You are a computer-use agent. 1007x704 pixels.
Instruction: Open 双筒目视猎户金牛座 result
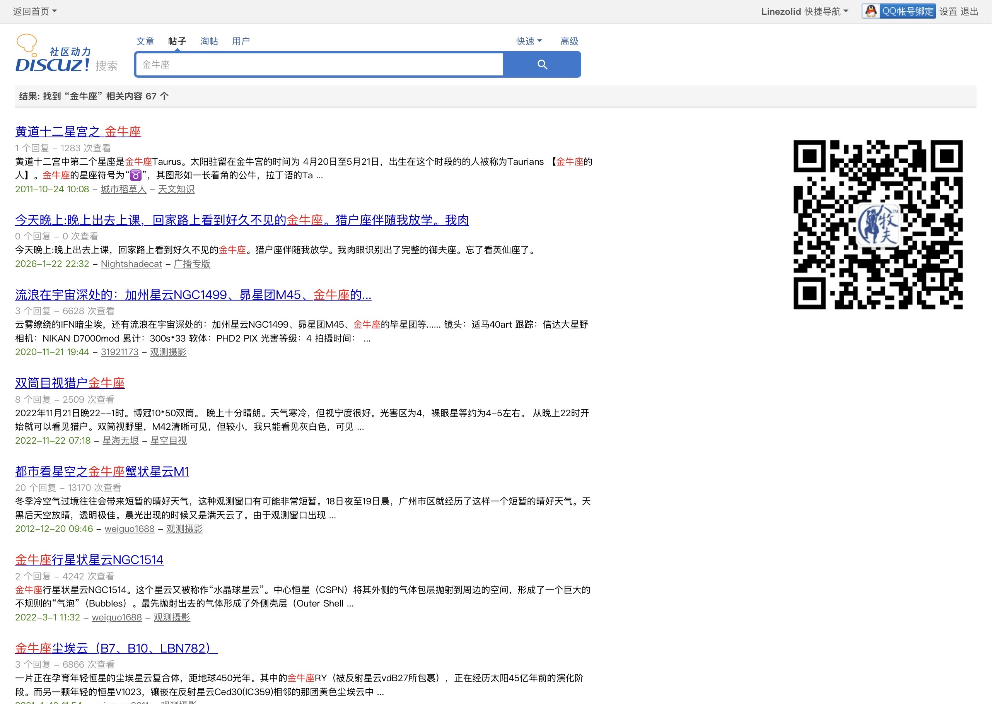point(70,383)
